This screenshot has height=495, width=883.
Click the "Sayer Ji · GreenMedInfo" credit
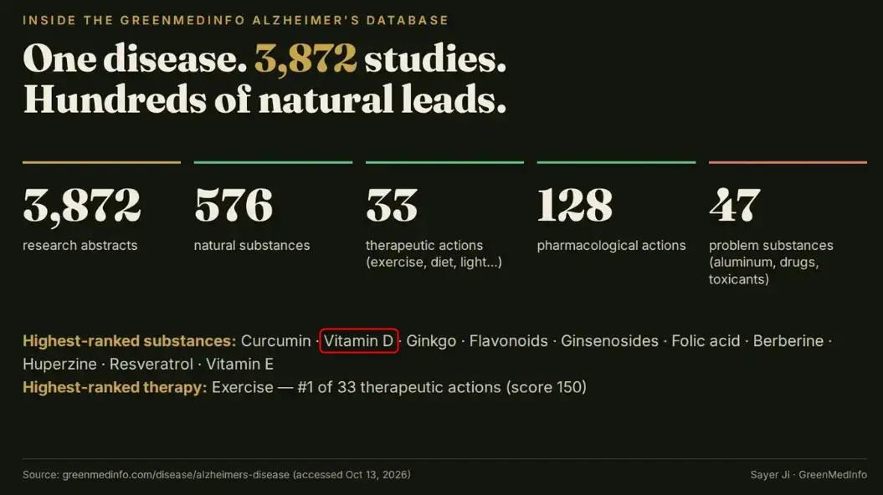pos(809,475)
